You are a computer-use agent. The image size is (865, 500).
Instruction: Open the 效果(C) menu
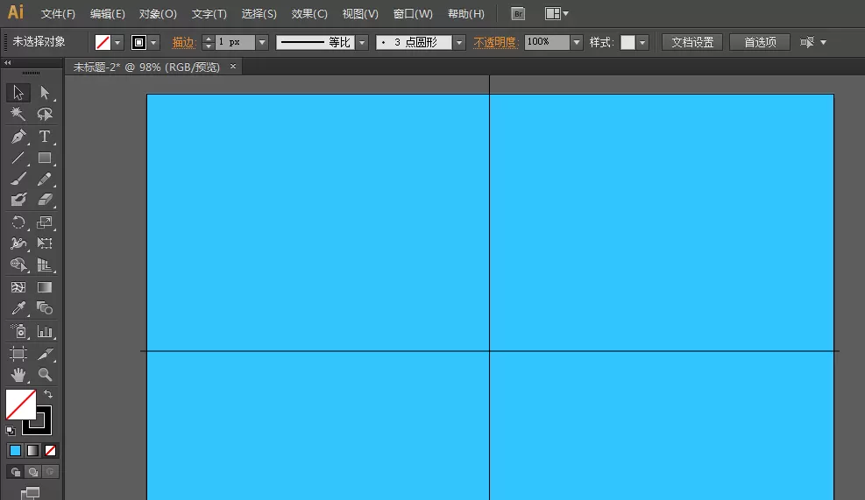(x=309, y=14)
